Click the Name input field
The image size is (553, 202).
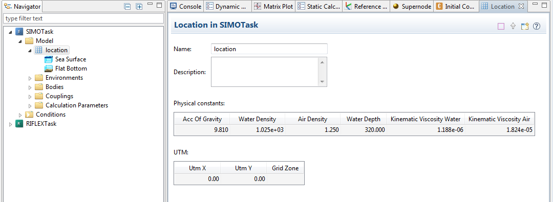coord(269,49)
